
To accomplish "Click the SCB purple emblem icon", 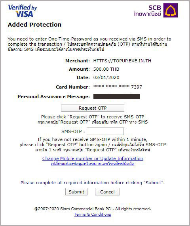I will [171, 10].
